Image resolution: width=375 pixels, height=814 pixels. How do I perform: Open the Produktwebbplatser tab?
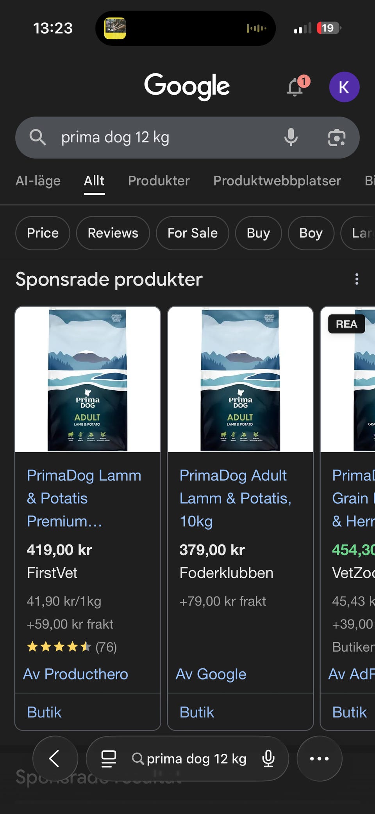coord(277,181)
